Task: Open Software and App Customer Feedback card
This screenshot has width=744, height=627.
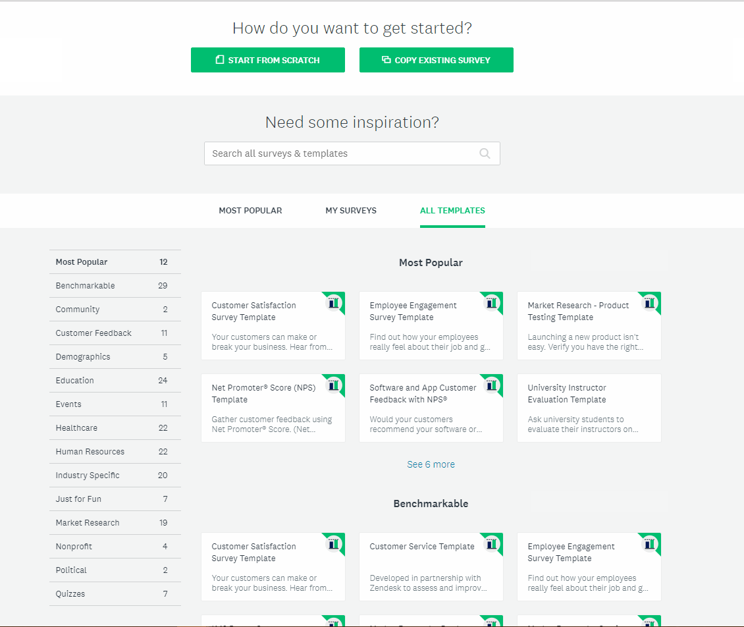Action: point(431,408)
